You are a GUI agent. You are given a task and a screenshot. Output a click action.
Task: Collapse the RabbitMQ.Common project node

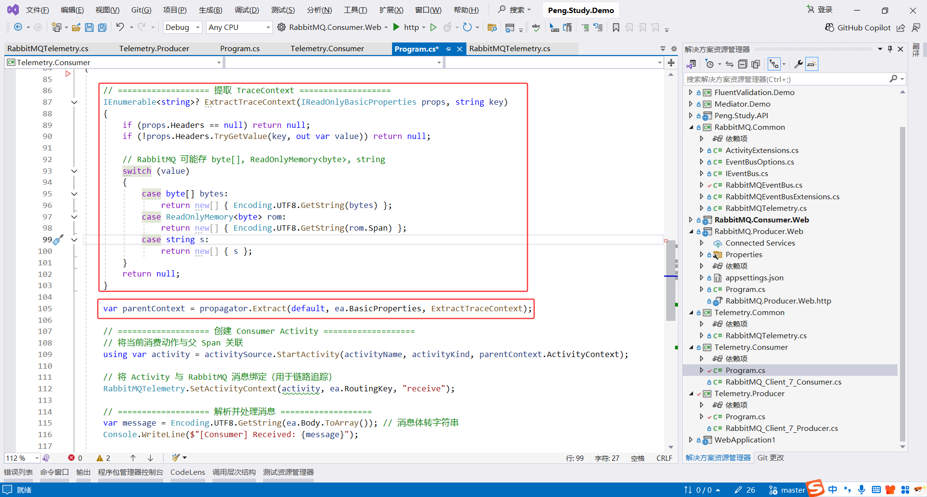[x=691, y=127]
